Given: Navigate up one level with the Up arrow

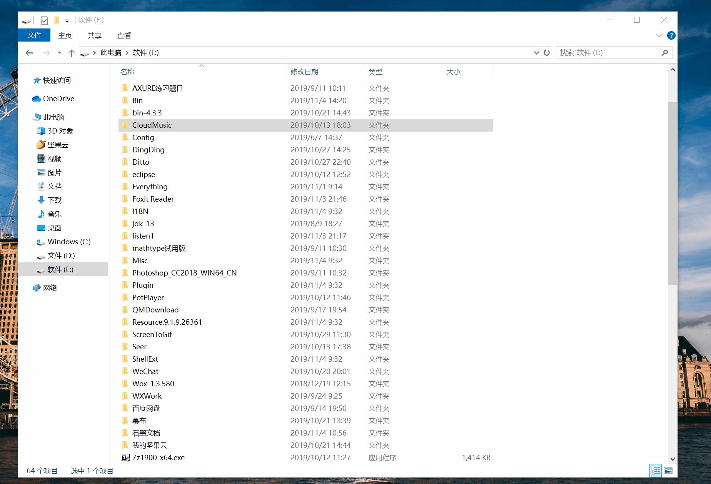Looking at the screenshot, I should coord(71,53).
